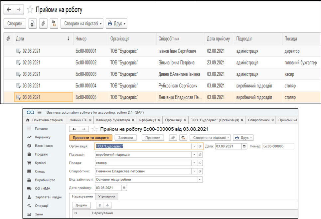Click Провести та закрити
321x219 pixels.
click(91, 138)
